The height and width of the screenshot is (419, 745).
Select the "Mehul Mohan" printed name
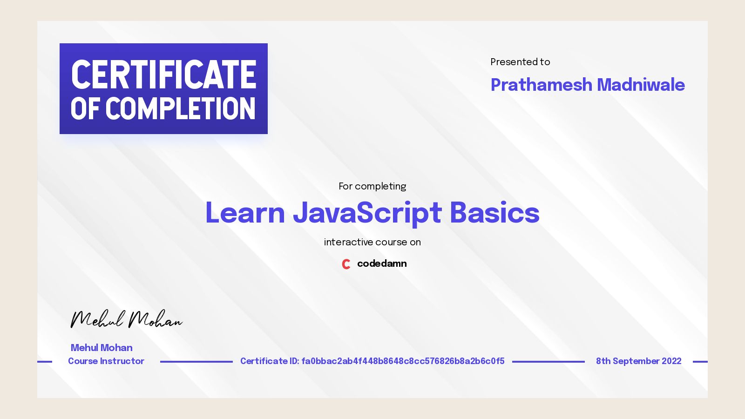tap(101, 348)
